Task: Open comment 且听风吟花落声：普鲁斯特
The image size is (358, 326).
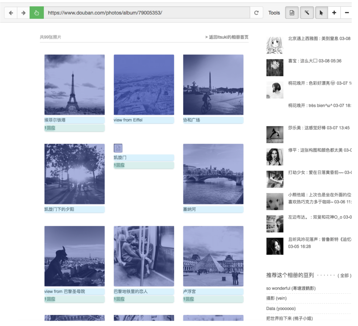Action: [x=320, y=243]
